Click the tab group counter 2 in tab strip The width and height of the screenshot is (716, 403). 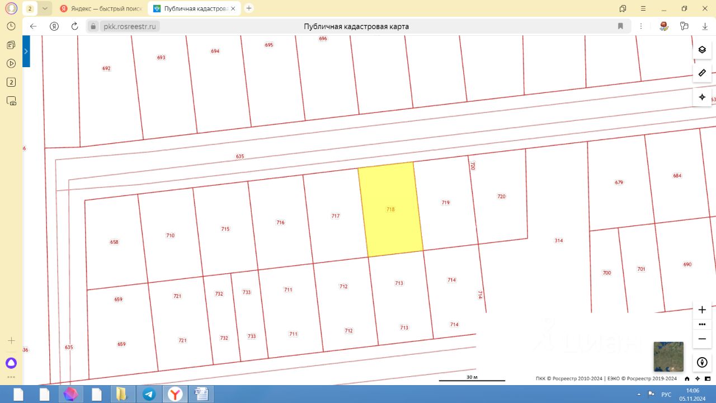point(30,8)
